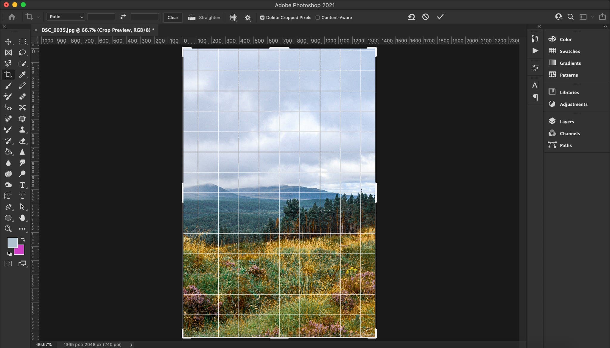Image resolution: width=610 pixels, height=348 pixels.
Task: Select the Hand tool
Action: pyautogui.click(x=22, y=218)
